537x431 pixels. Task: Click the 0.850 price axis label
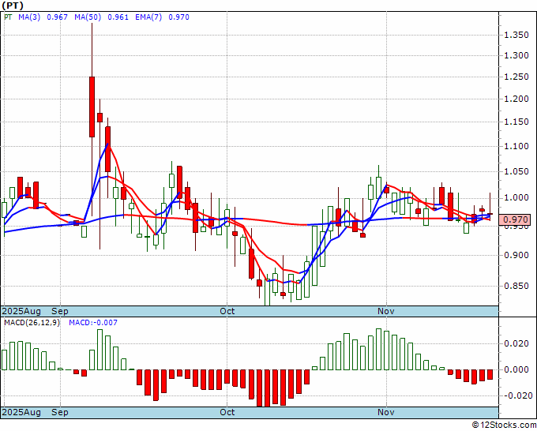point(516,286)
